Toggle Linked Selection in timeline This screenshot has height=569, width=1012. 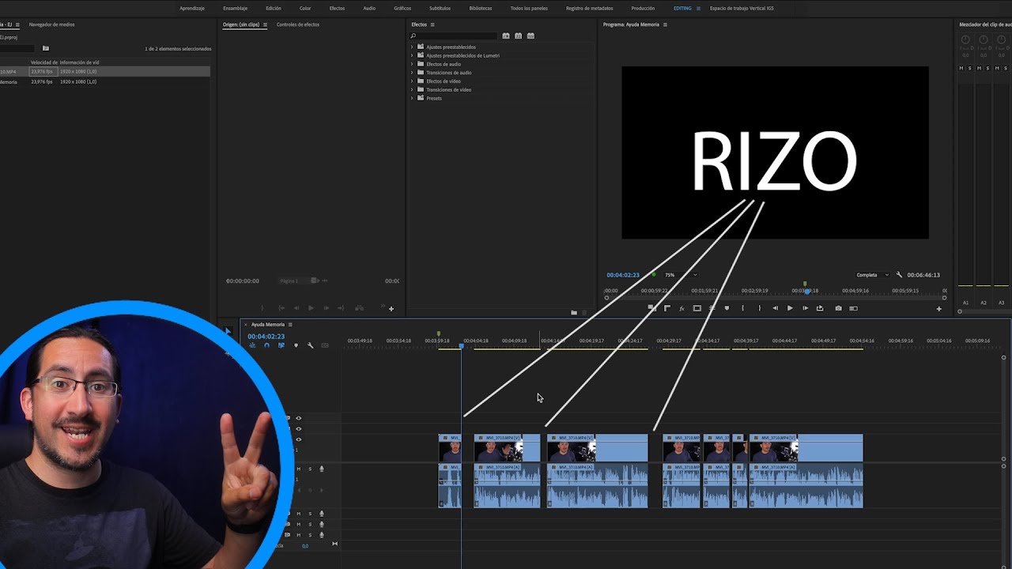click(x=281, y=345)
